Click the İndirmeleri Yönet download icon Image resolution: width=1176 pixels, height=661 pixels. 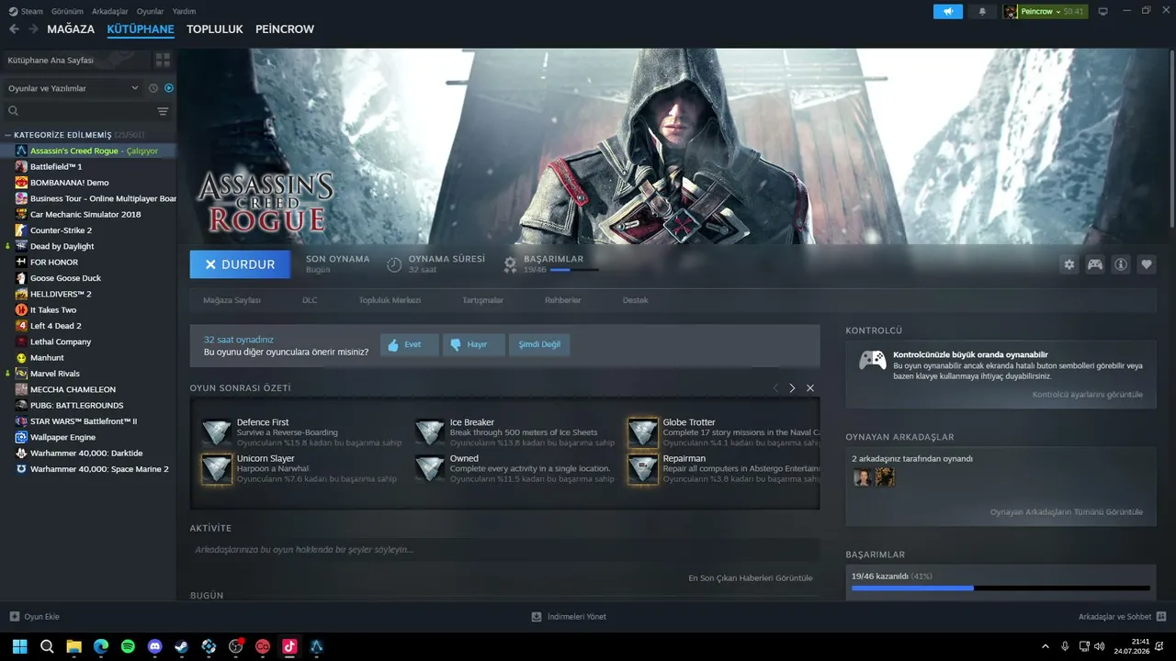(x=537, y=616)
